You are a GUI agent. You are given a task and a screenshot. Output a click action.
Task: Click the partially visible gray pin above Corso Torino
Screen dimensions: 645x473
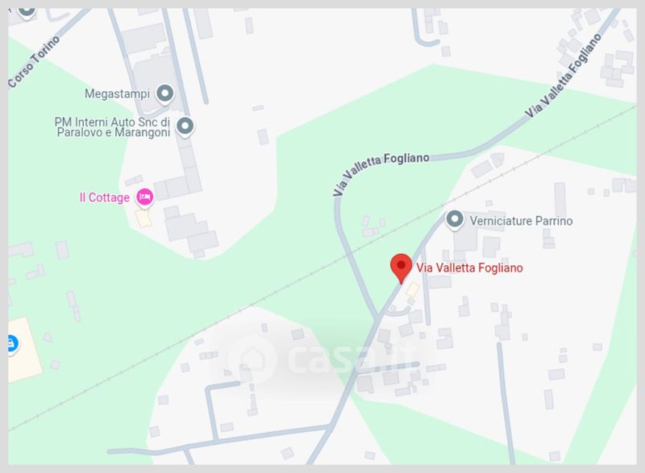click(x=27, y=11)
